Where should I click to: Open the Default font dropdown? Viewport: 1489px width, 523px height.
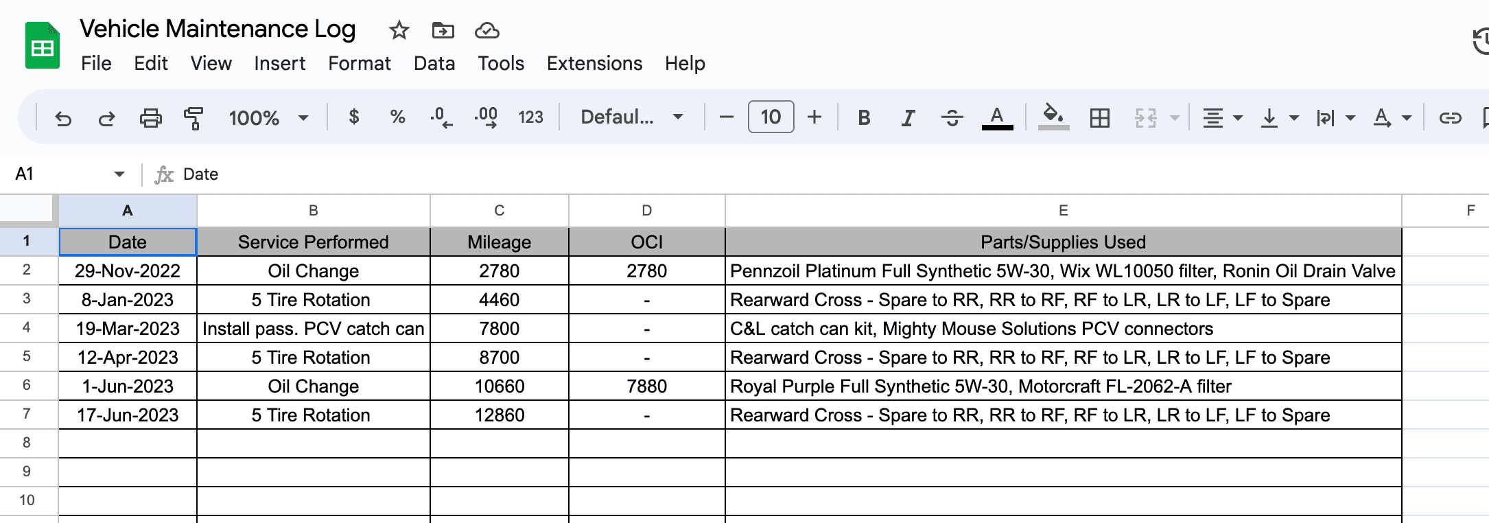632,117
